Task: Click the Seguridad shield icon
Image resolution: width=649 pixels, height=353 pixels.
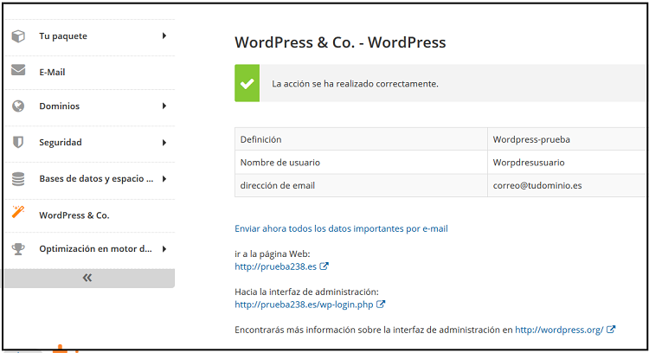Action: click(18, 142)
